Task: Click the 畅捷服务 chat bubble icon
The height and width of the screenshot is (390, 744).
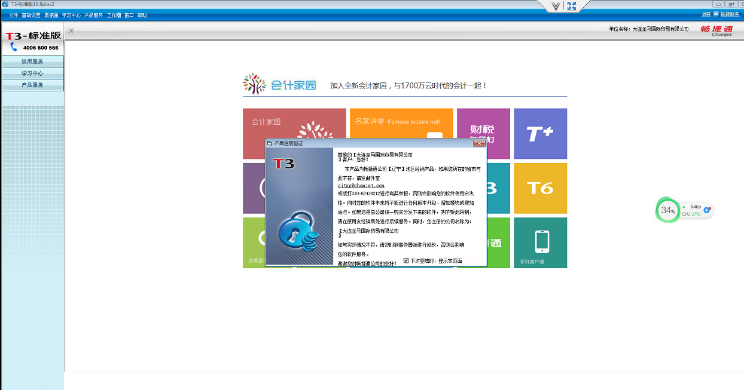Action: click(x=716, y=14)
